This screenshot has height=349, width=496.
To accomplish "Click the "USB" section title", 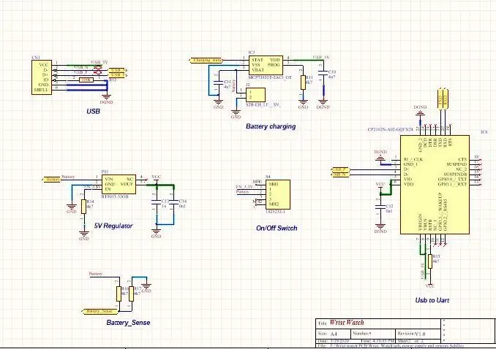I will pyautogui.click(x=94, y=111).
